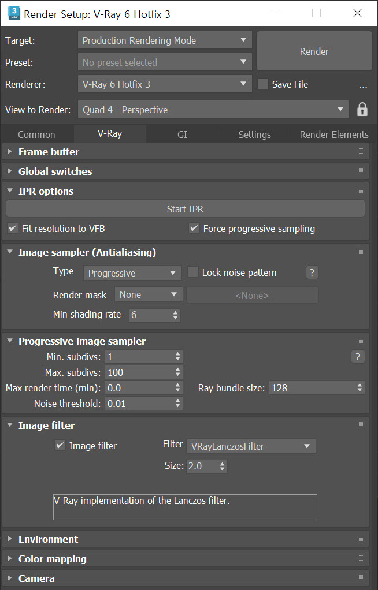Uncheck Force progressive sampling
The image size is (378, 590).
click(x=194, y=229)
